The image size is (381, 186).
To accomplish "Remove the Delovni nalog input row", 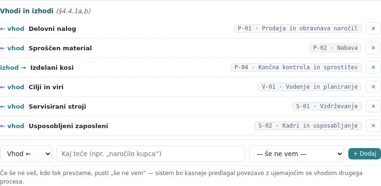I will [x=373, y=28].
